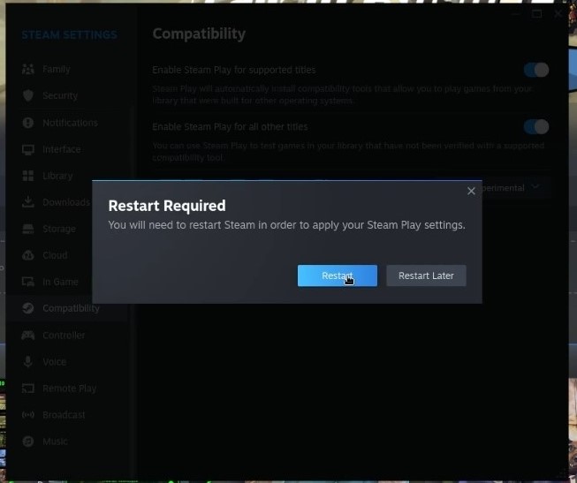The image size is (577, 483).
Task: Choose Restart Later in the dialog
Action: pos(426,275)
